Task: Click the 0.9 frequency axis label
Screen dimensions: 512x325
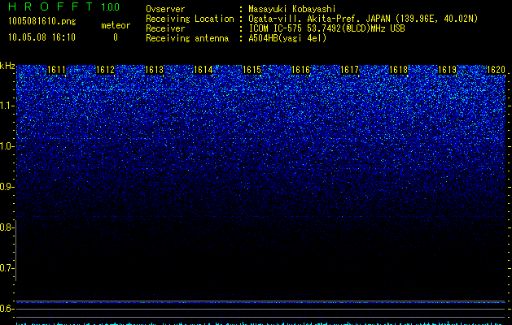Action: [7, 187]
